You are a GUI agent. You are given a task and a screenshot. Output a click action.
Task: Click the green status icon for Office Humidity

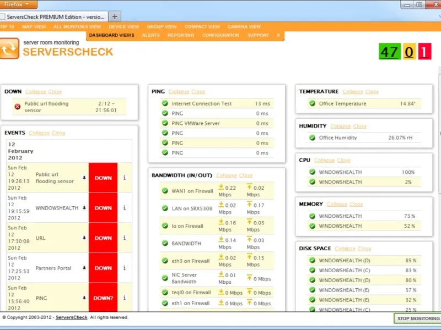pos(312,137)
